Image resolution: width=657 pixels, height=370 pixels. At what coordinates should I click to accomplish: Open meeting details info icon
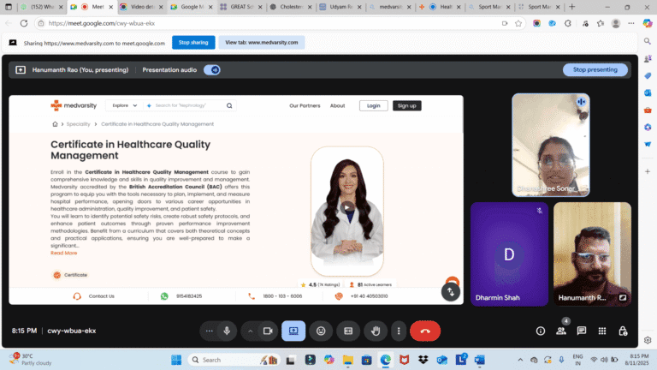point(540,331)
